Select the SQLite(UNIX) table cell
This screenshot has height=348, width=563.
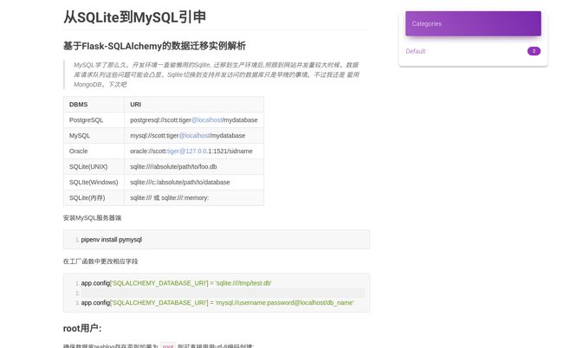click(x=94, y=167)
